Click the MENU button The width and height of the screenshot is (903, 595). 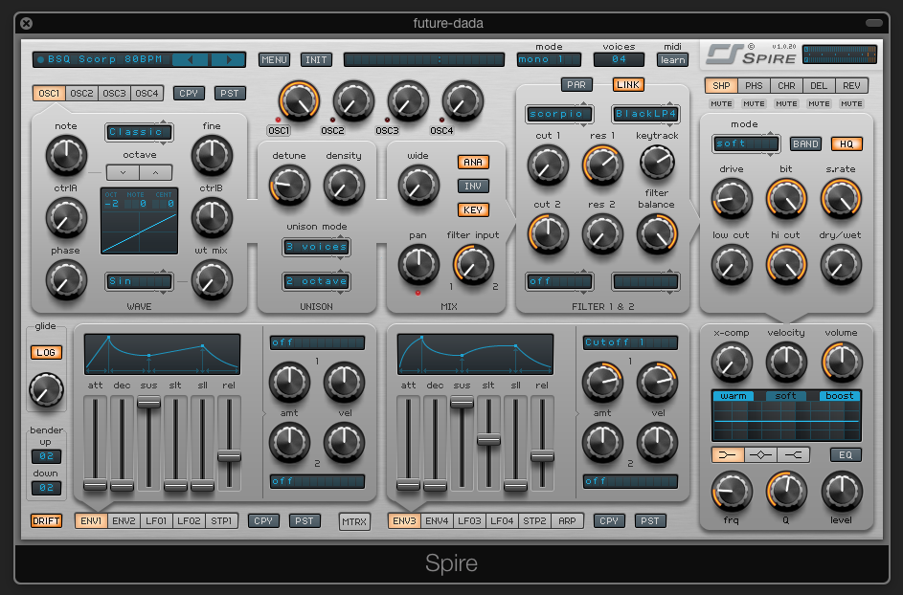274,60
